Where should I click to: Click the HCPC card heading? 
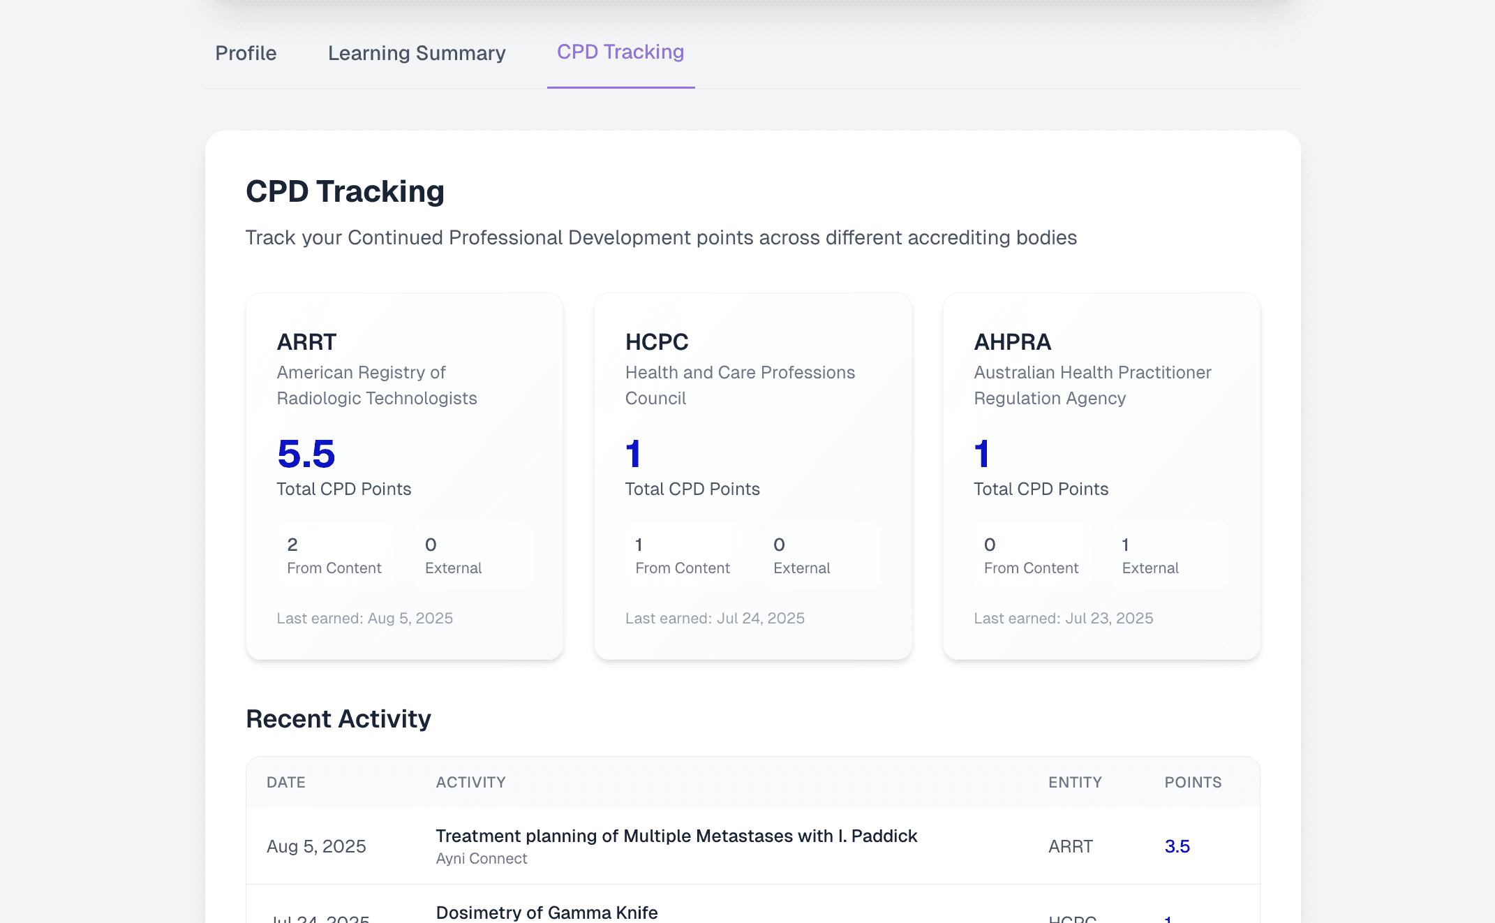point(656,342)
